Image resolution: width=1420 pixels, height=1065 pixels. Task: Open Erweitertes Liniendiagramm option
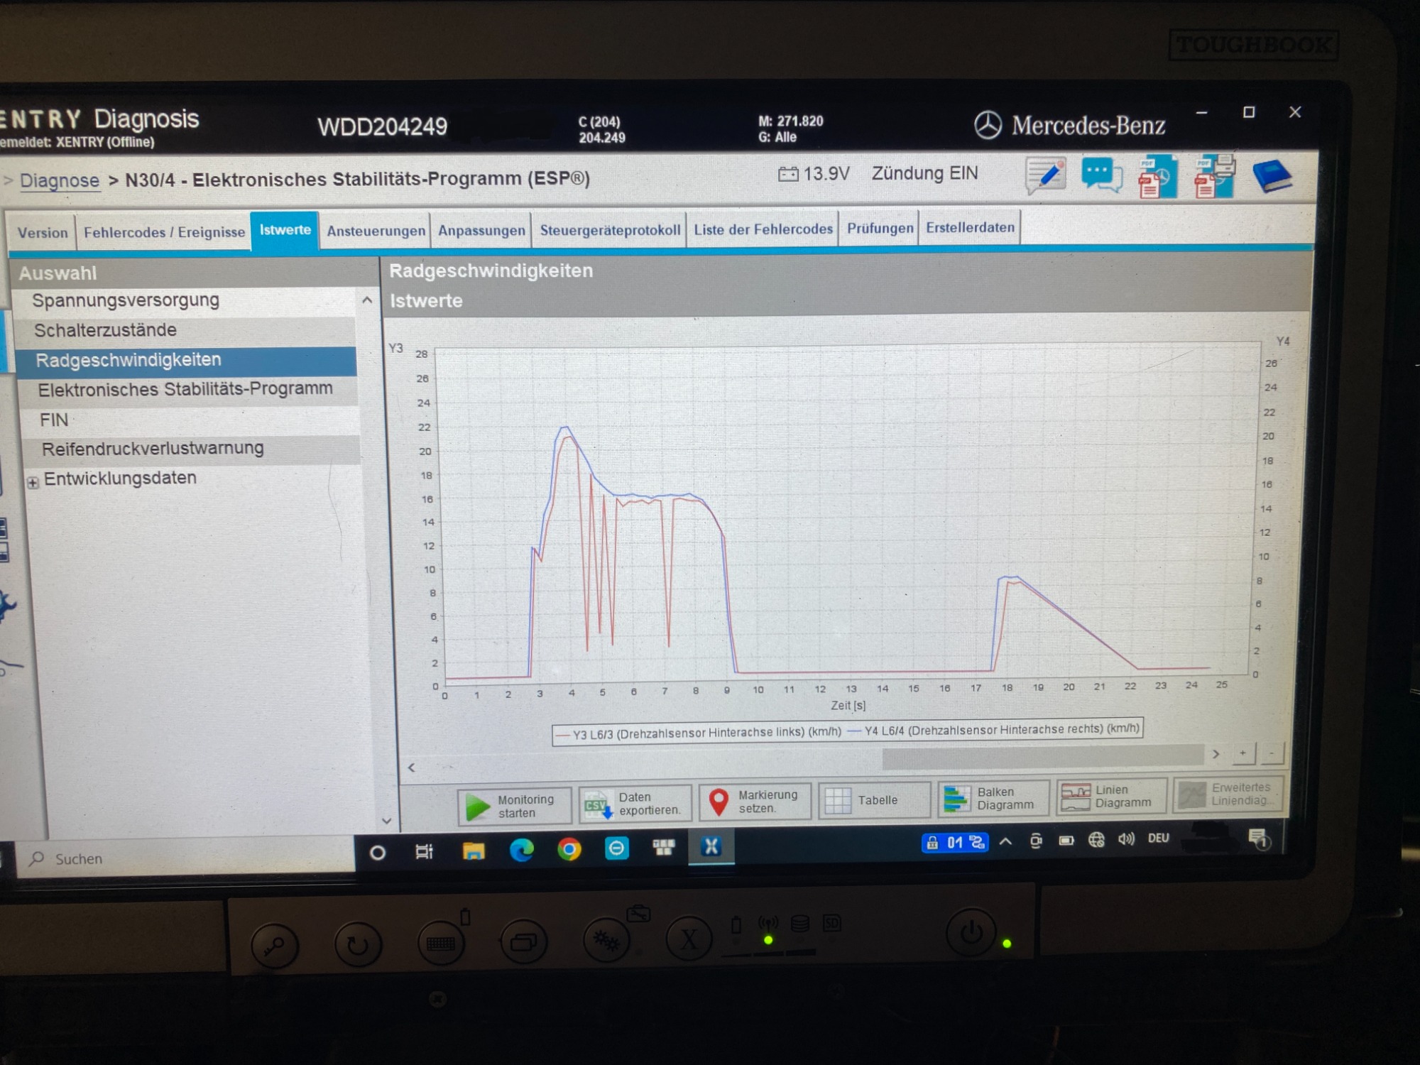(1228, 794)
